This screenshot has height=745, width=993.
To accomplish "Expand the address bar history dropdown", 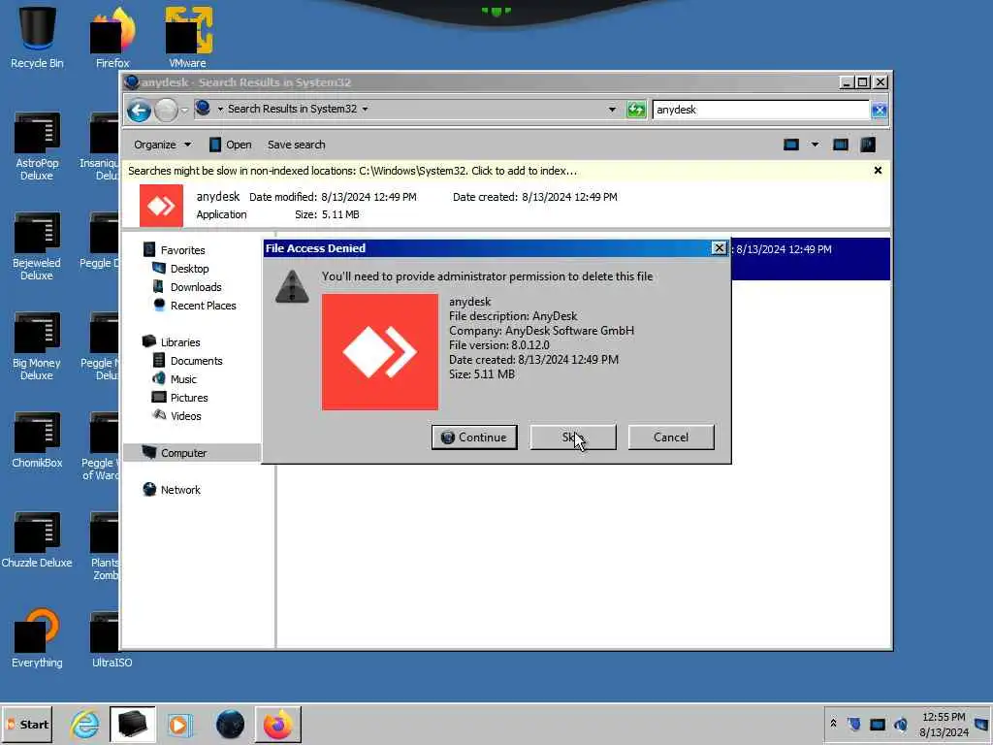I will pos(612,110).
